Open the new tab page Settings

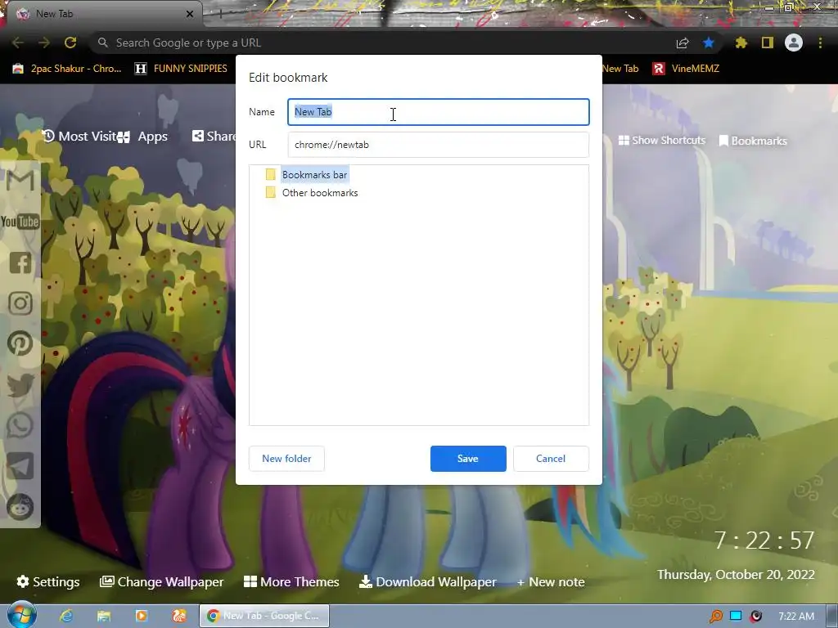coord(48,581)
